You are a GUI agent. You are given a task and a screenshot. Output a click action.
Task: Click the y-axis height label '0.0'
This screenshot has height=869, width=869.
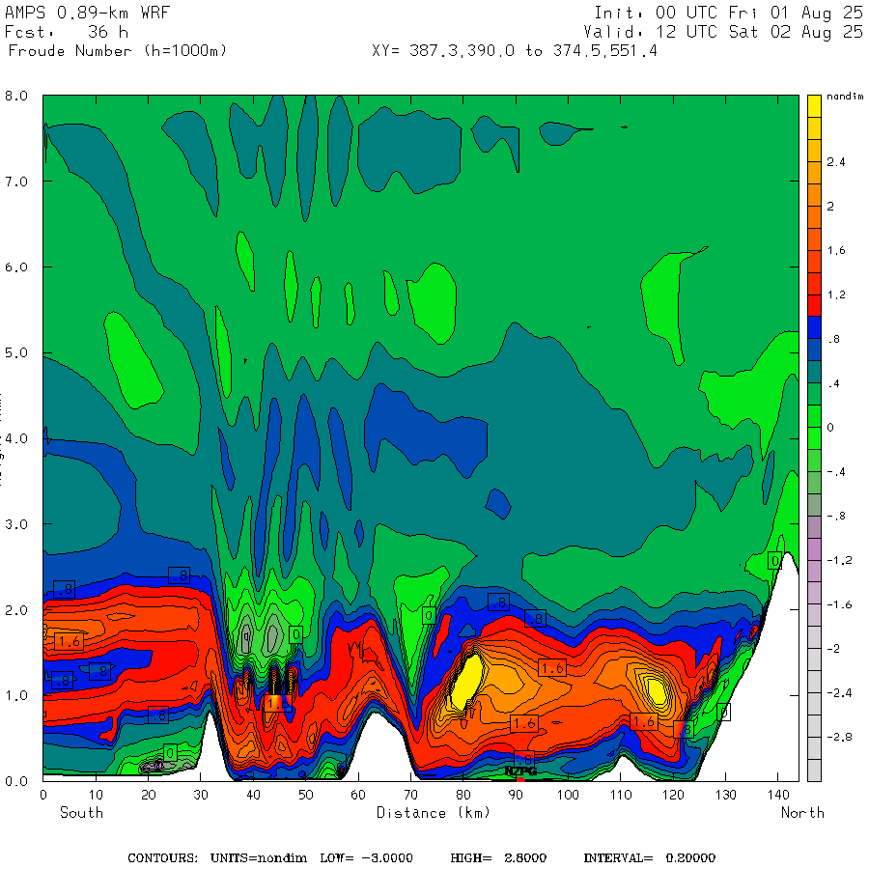click(16, 781)
